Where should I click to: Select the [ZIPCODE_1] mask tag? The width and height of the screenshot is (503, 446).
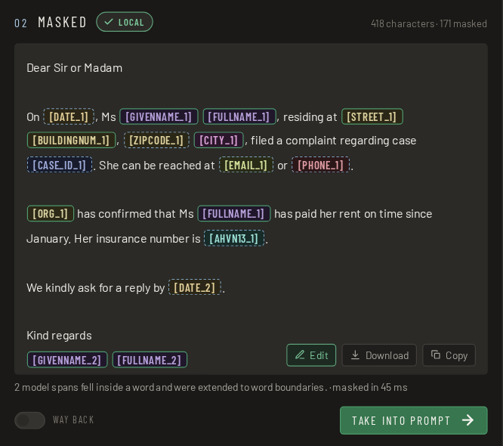(156, 141)
